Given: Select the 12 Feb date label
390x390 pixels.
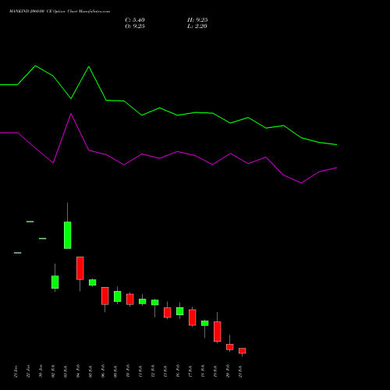Looking at the screenshot, I should point(153,371).
